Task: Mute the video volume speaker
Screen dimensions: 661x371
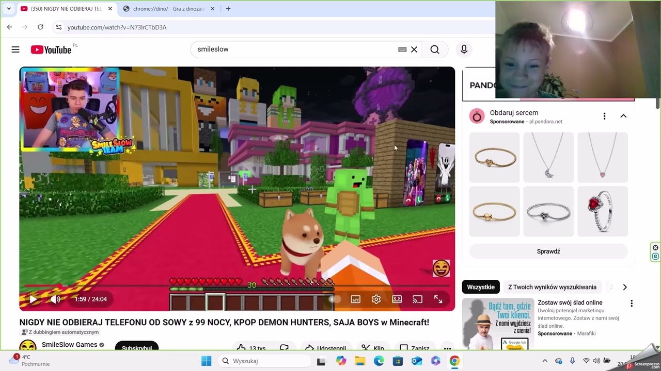Action: [x=56, y=299]
